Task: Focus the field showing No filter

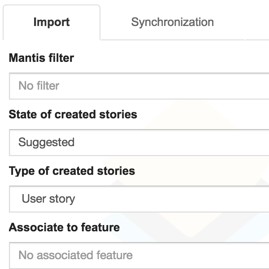Action: [139, 86]
